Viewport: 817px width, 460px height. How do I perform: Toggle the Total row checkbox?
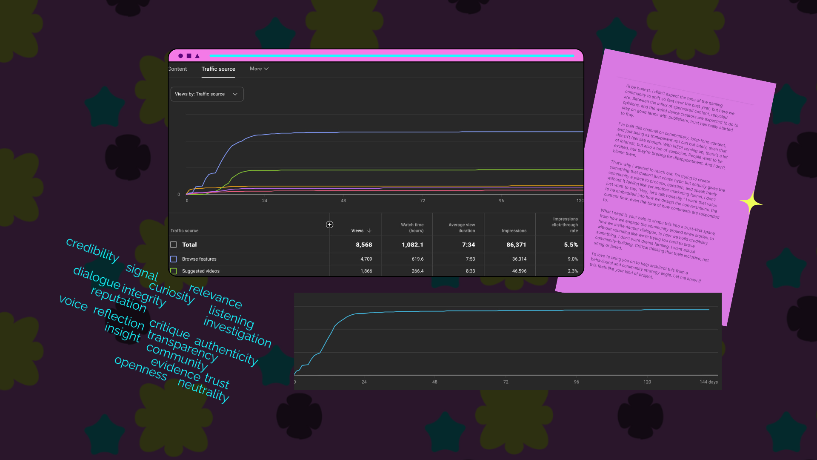tap(174, 244)
